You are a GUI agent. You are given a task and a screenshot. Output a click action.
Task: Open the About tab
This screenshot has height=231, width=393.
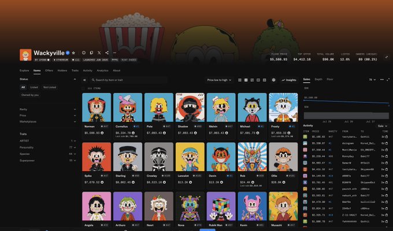tap(117, 70)
